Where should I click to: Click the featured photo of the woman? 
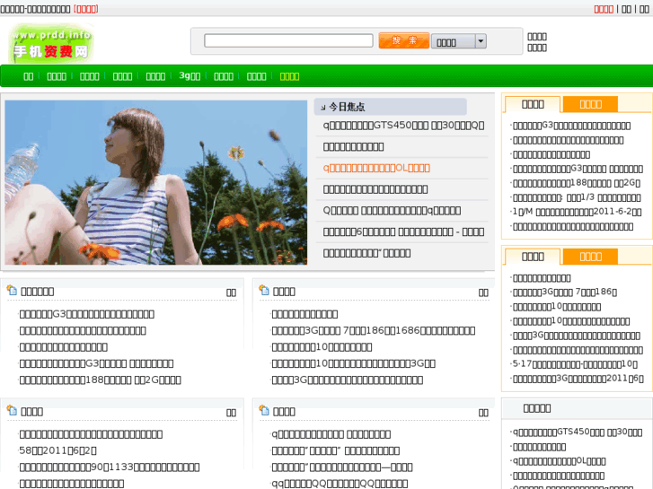(156, 182)
